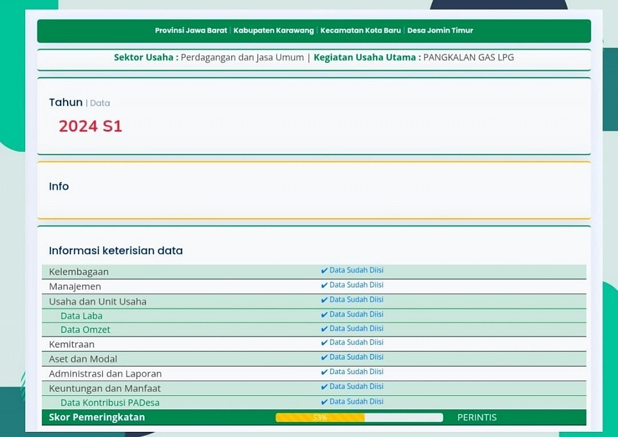Image resolution: width=618 pixels, height=437 pixels.
Task: Click Data Sudah Diisi for Keuntungan dan Manfaat
Action: coord(356,387)
